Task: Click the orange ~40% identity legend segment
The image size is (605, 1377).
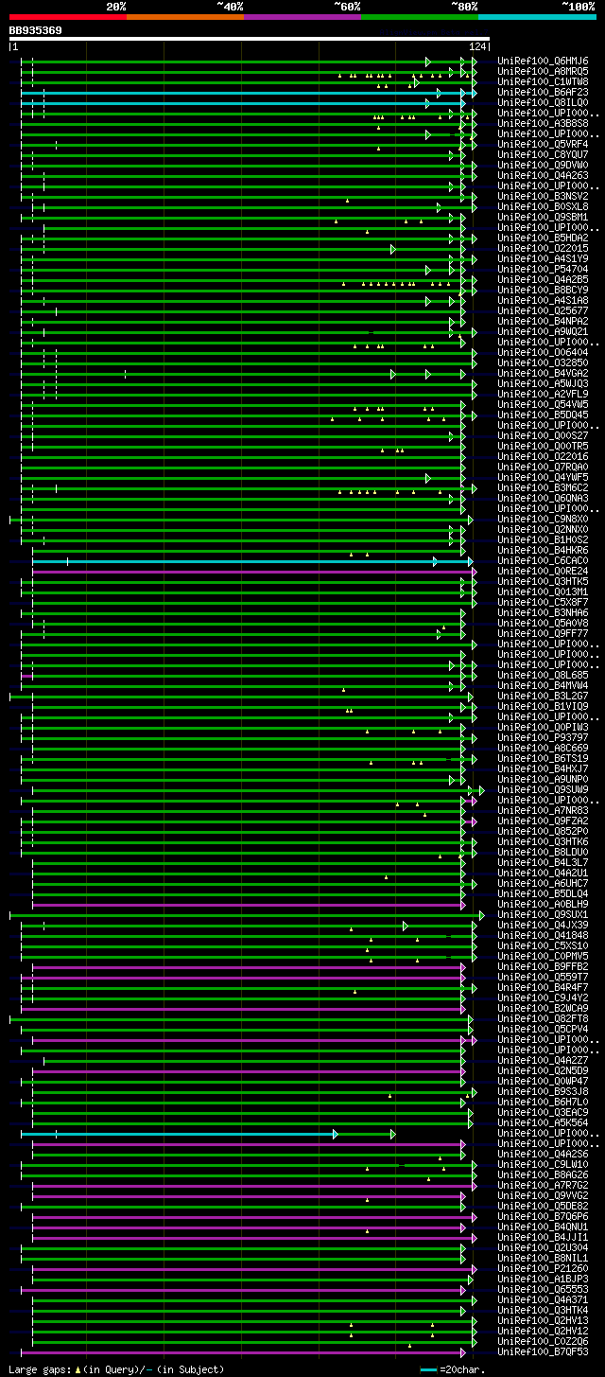Action: click(185, 17)
